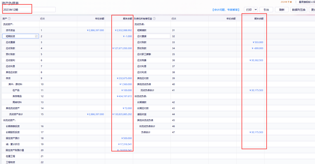Click 固定资产原价 value ¥500.000
This screenshot has height=164, width=315.
(127, 138)
